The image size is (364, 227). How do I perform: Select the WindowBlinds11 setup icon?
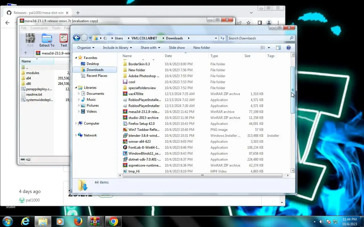[x=125, y=154]
